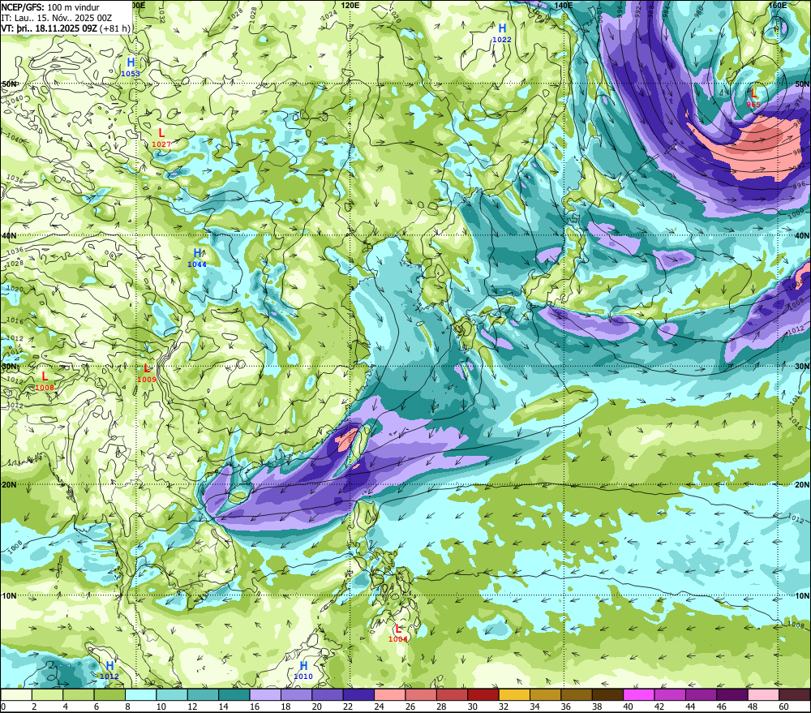Click the legend value 20
This screenshot has width=811, height=713.
click(x=316, y=707)
